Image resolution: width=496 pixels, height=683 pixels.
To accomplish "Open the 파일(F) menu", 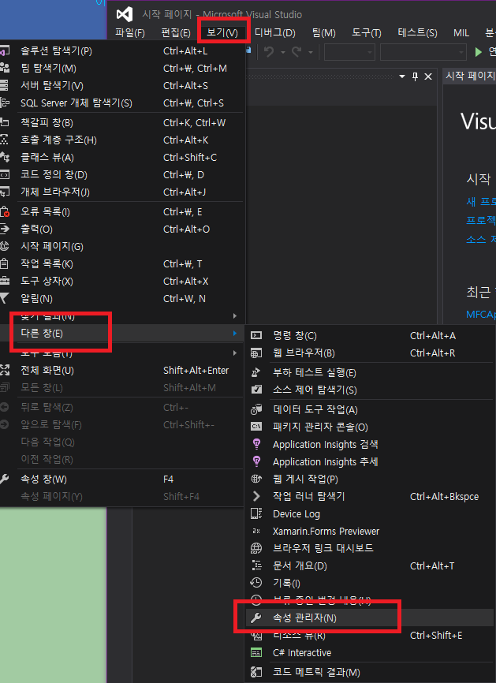I will (130, 32).
